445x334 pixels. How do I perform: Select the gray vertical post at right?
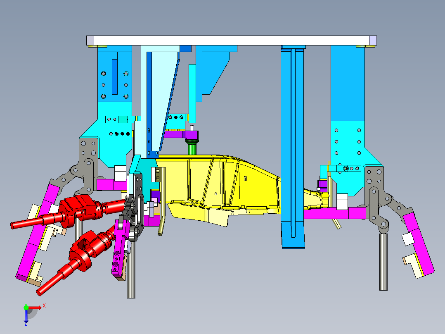click(383, 262)
